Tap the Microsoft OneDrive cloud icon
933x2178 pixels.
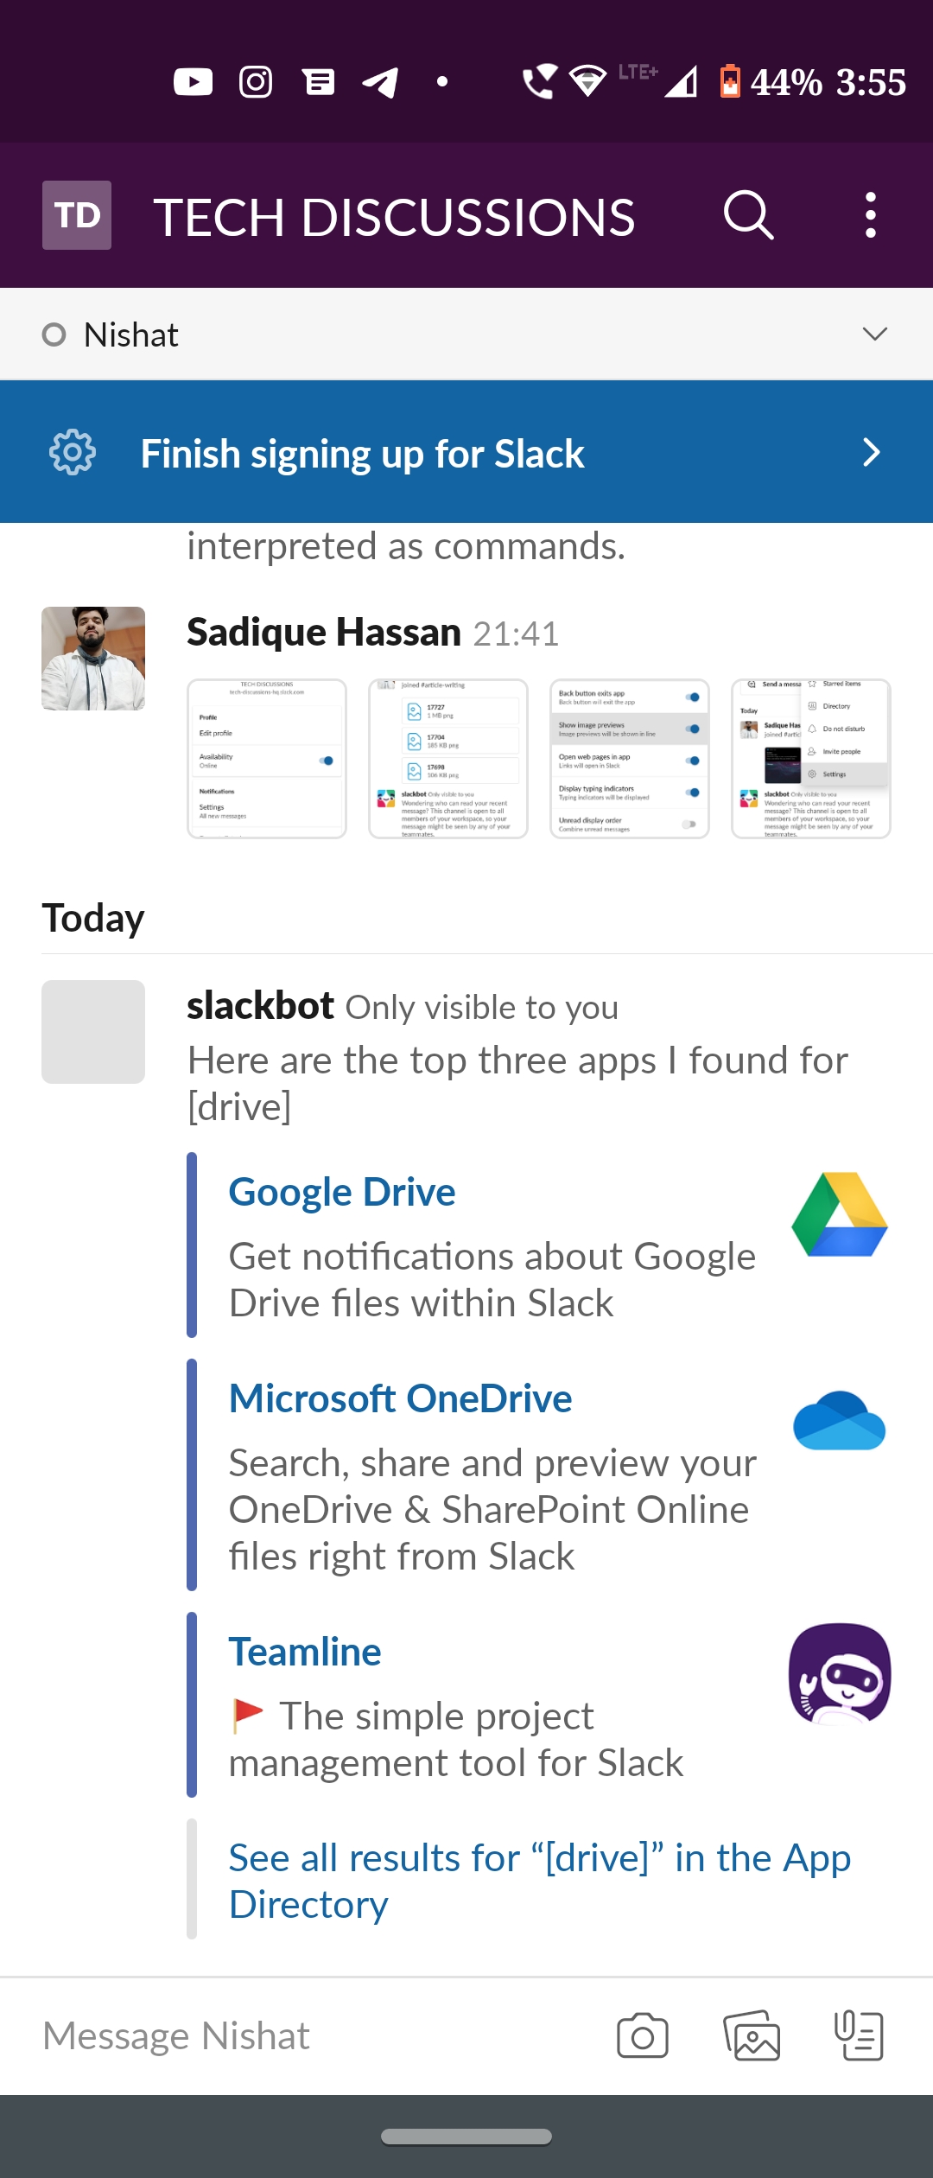coord(840,1420)
